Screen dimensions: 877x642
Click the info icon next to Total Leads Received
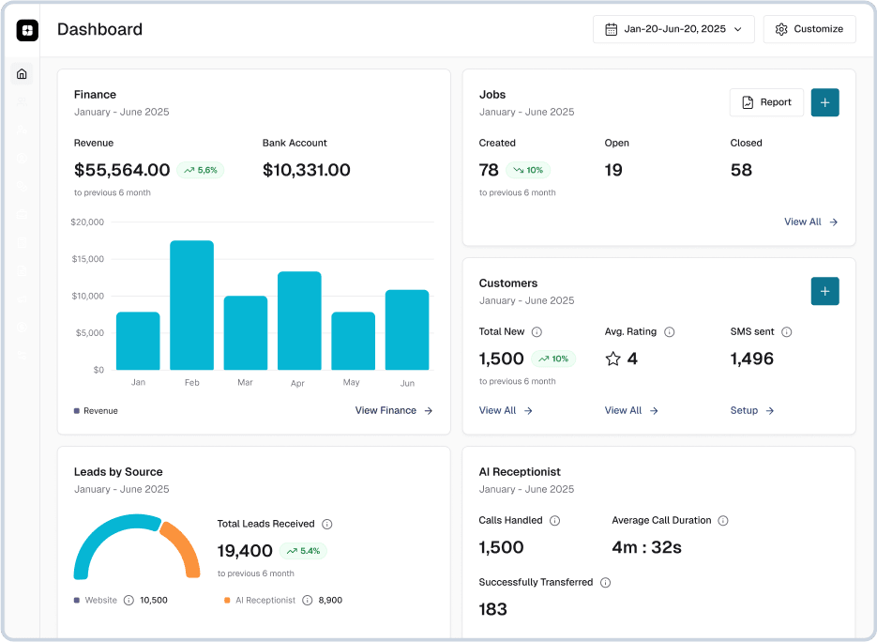(x=326, y=525)
